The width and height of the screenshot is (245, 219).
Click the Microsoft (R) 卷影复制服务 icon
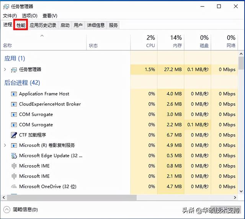14,145
